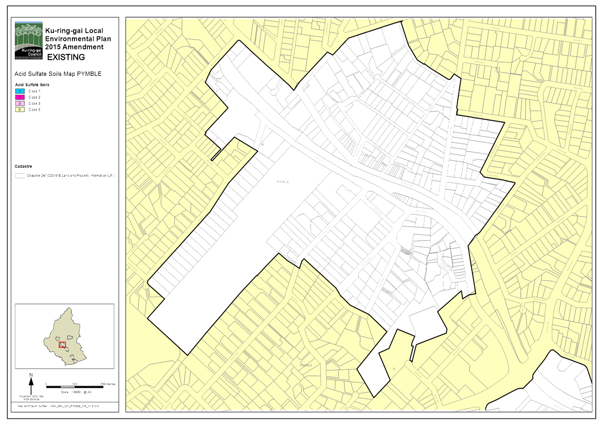Screen dimensions: 603x426
Task: Click the red extent box in locator map
Action: coord(63,345)
